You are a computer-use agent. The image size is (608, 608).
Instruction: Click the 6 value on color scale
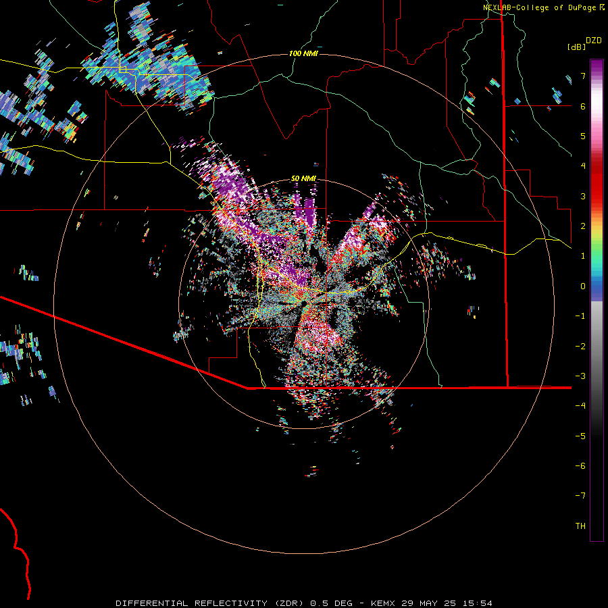coord(583,106)
